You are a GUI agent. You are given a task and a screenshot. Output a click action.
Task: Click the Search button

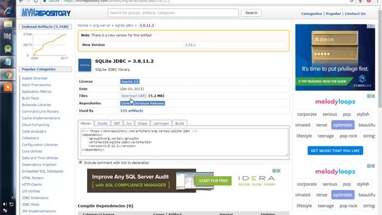[x=251, y=13]
